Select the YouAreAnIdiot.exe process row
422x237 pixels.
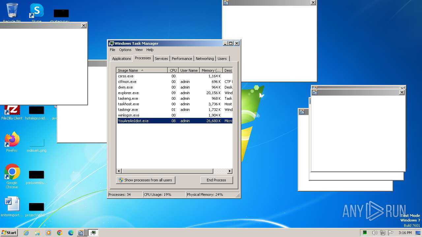pos(175,121)
